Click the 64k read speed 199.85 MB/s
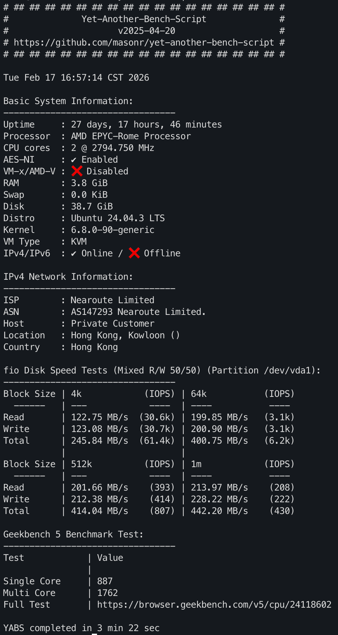 pos(219,417)
